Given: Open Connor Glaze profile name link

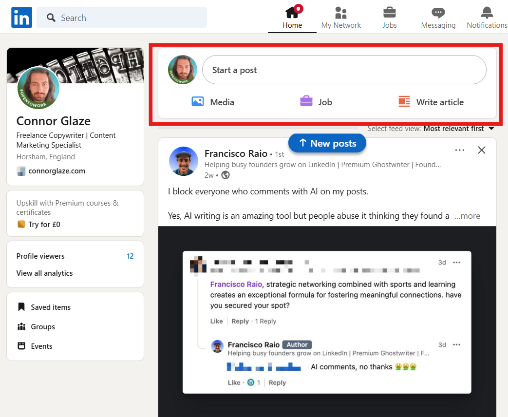Looking at the screenshot, I should tap(54, 121).
